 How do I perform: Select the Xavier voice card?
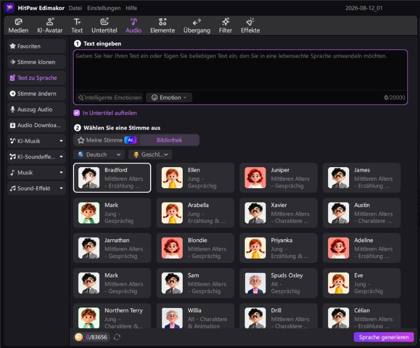click(x=279, y=213)
